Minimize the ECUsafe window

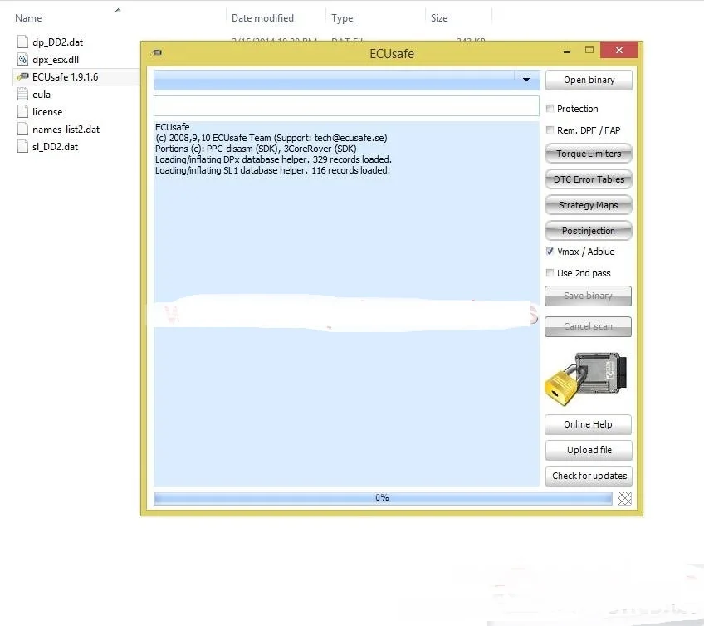coord(567,51)
